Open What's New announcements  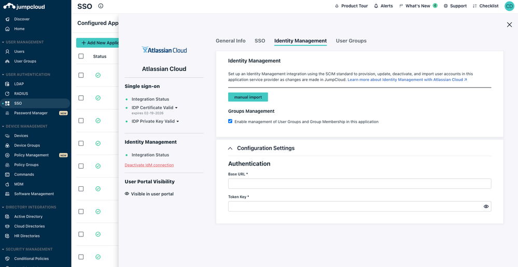[x=418, y=6]
